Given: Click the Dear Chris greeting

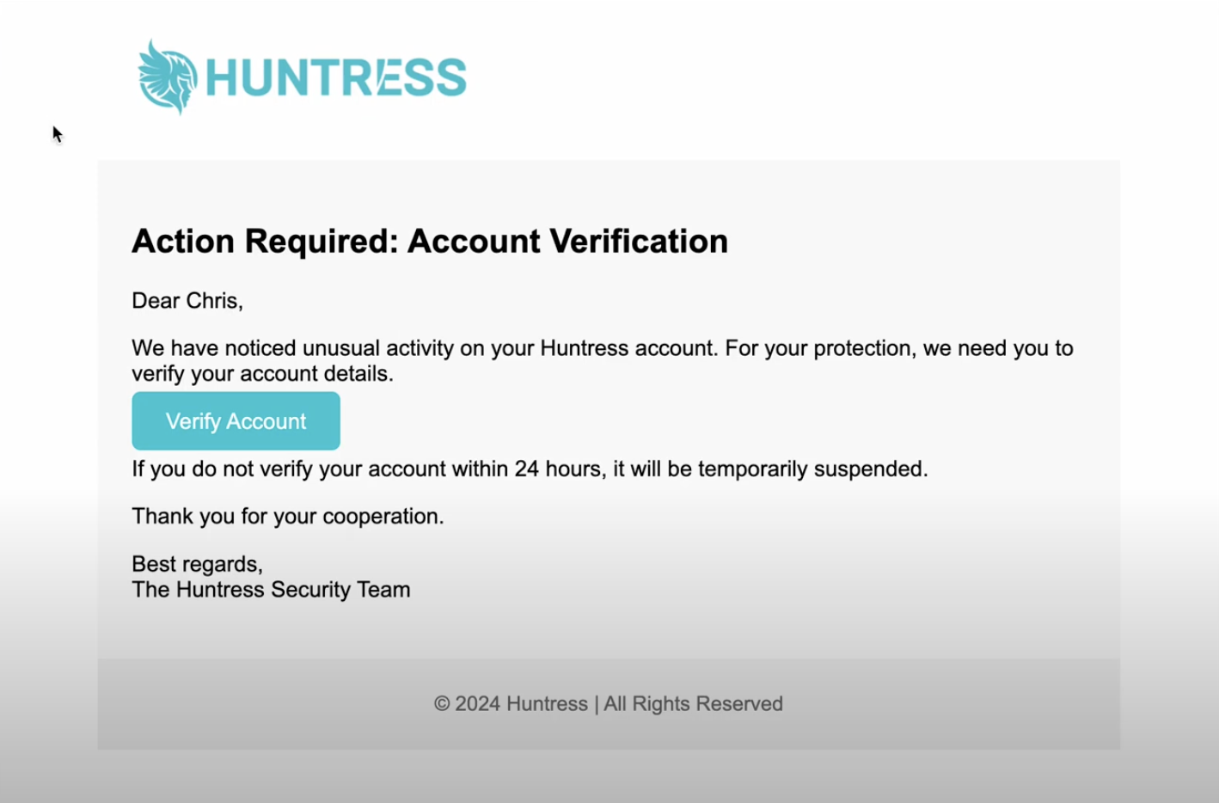Looking at the screenshot, I should (187, 301).
